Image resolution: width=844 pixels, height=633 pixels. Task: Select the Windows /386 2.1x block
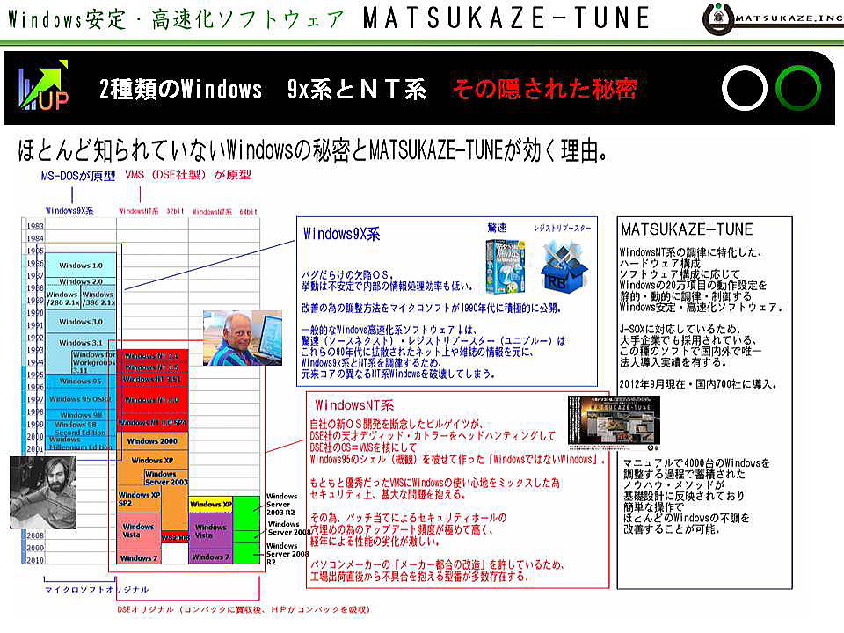[98, 298]
